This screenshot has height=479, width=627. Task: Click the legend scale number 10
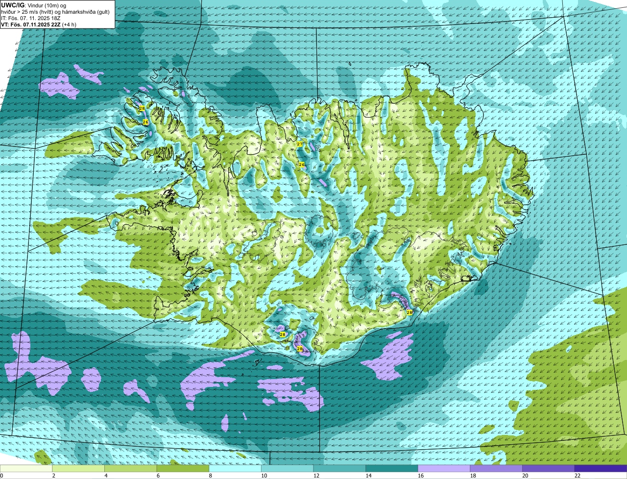click(x=264, y=476)
